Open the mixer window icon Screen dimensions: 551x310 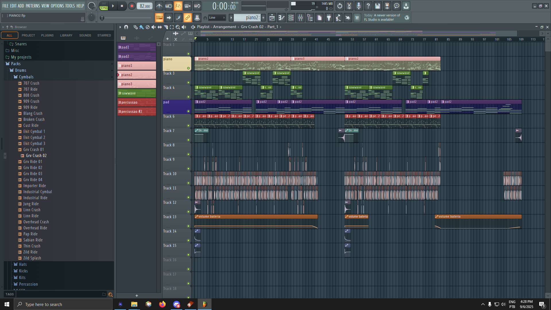(x=300, y=18)
